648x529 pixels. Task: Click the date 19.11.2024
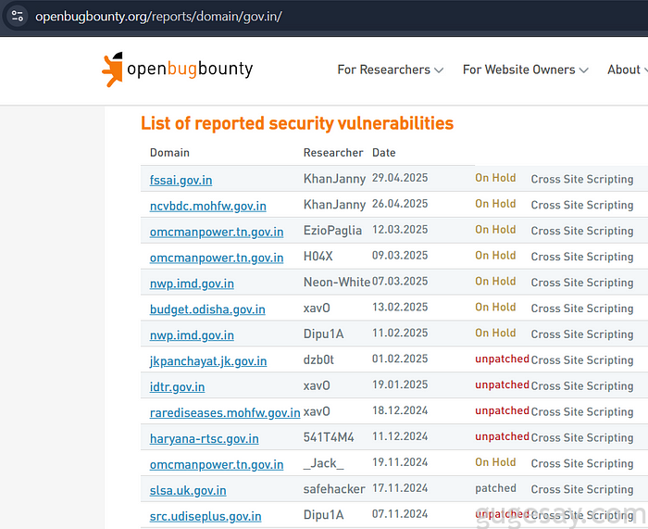400,462
